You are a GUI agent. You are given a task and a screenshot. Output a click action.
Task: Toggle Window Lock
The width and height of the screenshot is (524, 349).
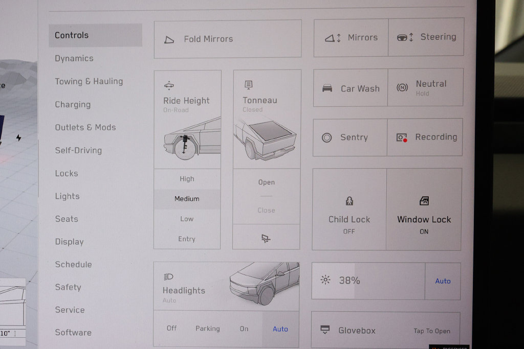point(424,210)
